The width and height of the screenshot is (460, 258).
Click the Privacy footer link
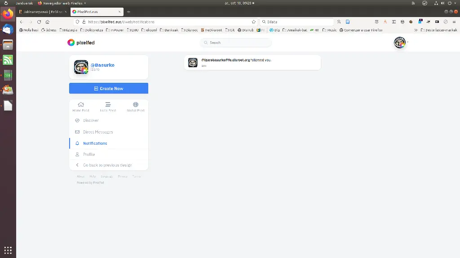(x=123, y=176)
